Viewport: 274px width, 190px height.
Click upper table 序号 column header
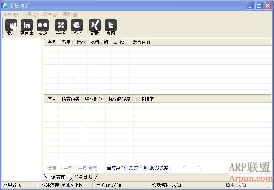[52, 42]
